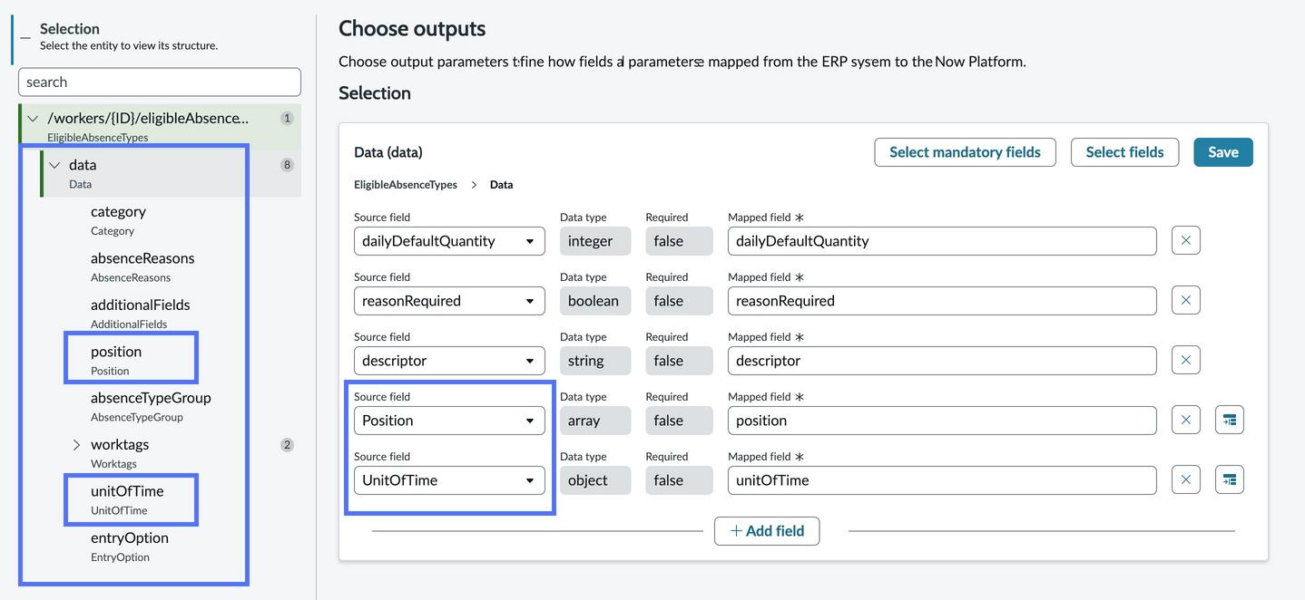Click the Data (data) card heading
Screen dimensions: 1305x600
point(388,152)
